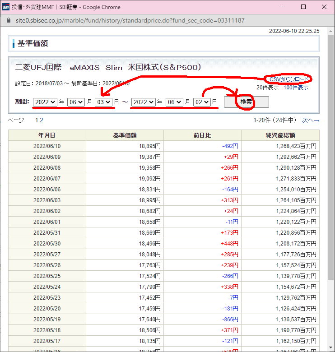Switch to 100件表示 view
Viewport: 335px width, 352px height.
296,88
